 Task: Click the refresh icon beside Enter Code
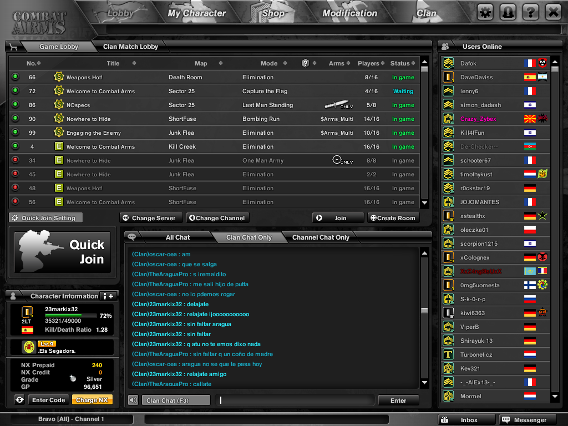[x=19, y=399]
